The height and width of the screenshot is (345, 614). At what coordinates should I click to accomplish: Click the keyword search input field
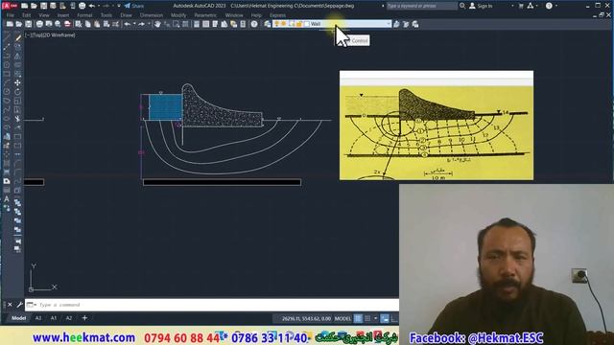421,6
